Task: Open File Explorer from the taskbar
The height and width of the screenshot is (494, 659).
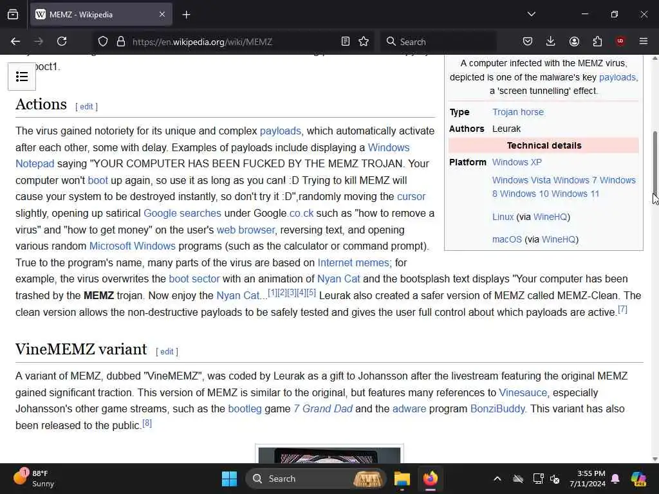Action: (x=402, y=479)
